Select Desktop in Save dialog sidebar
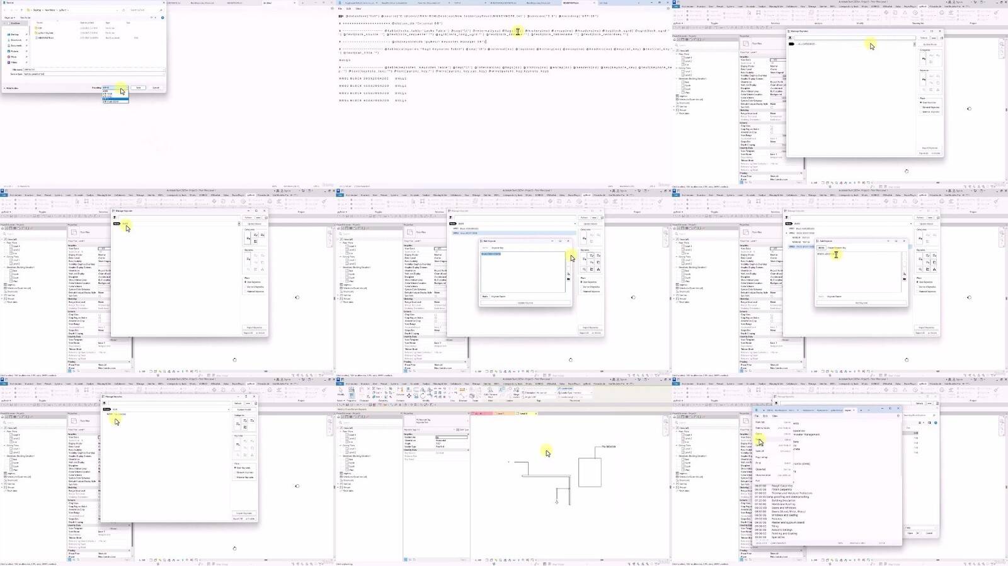 coord(14,35)
